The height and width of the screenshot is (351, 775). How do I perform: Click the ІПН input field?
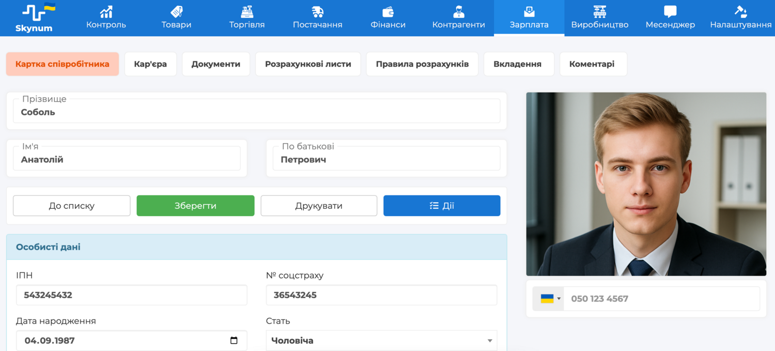(x=131, y=295)
